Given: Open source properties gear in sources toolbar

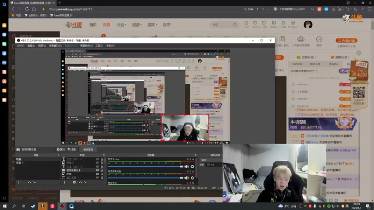Looking at the screenshot, I should [74, 182].
